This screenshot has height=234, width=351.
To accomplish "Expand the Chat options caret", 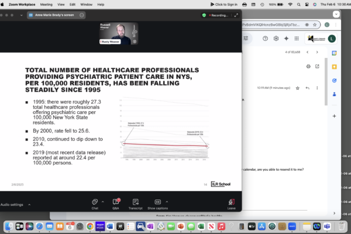I will 103,201.
